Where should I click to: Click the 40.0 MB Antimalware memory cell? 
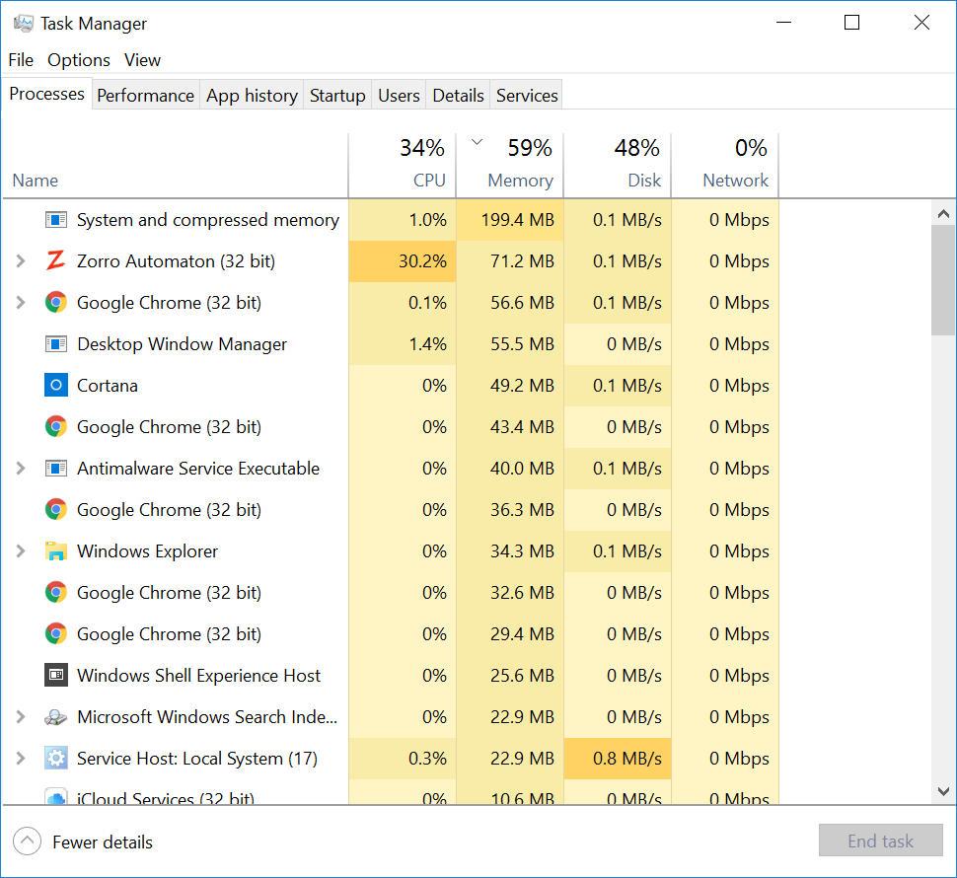(510, 469)
